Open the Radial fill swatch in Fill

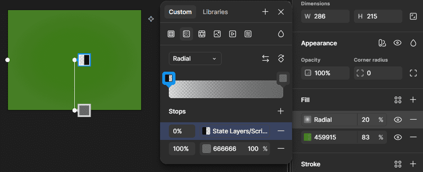click(307, 120)
